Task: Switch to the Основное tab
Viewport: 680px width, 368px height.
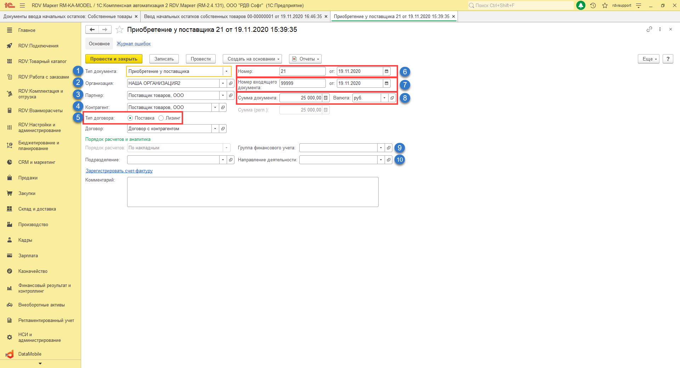Action: (99, 44)
